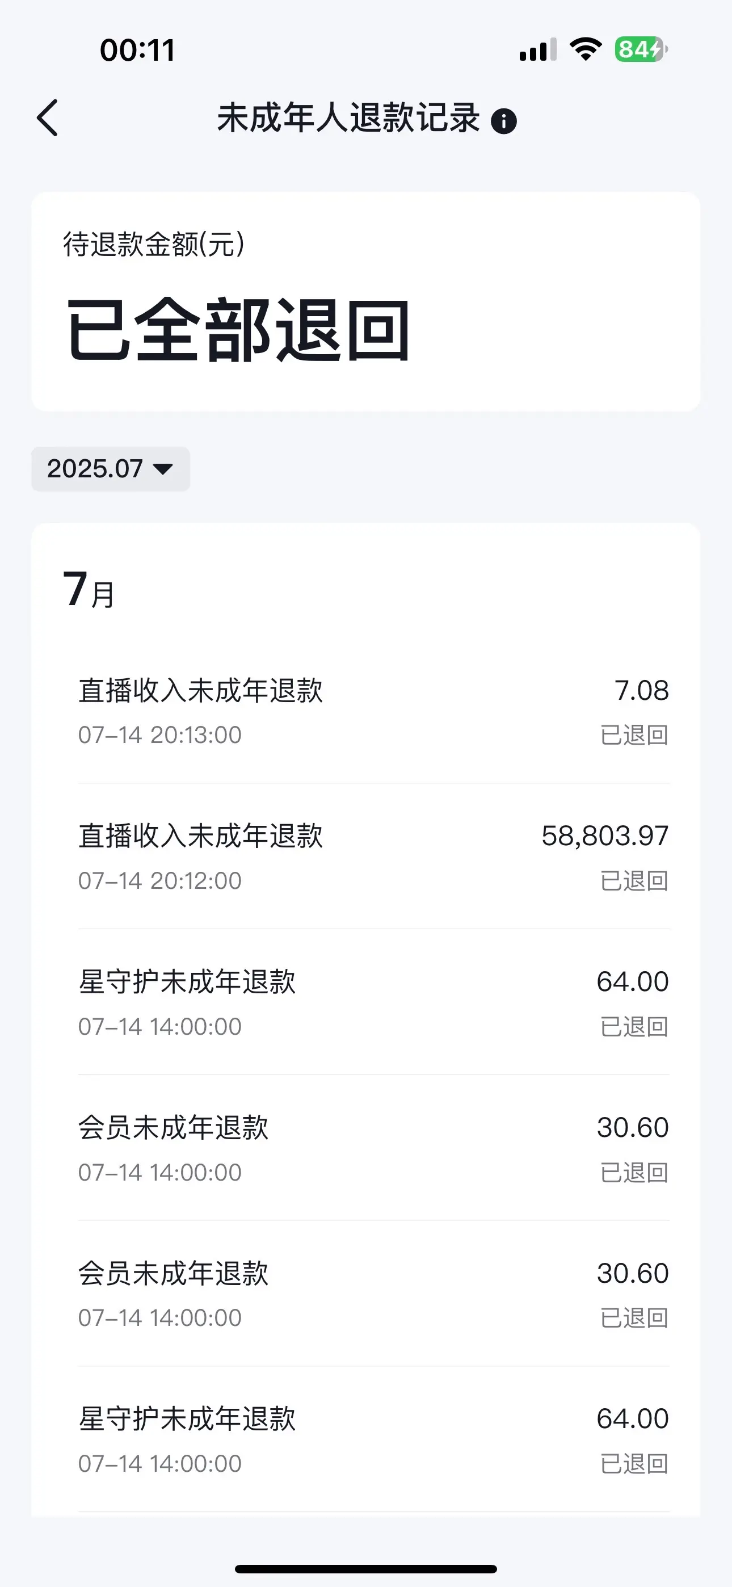732x1587 pixels.
Task: Expand the 2025.07 month dropdown
Action: point(110,469)
